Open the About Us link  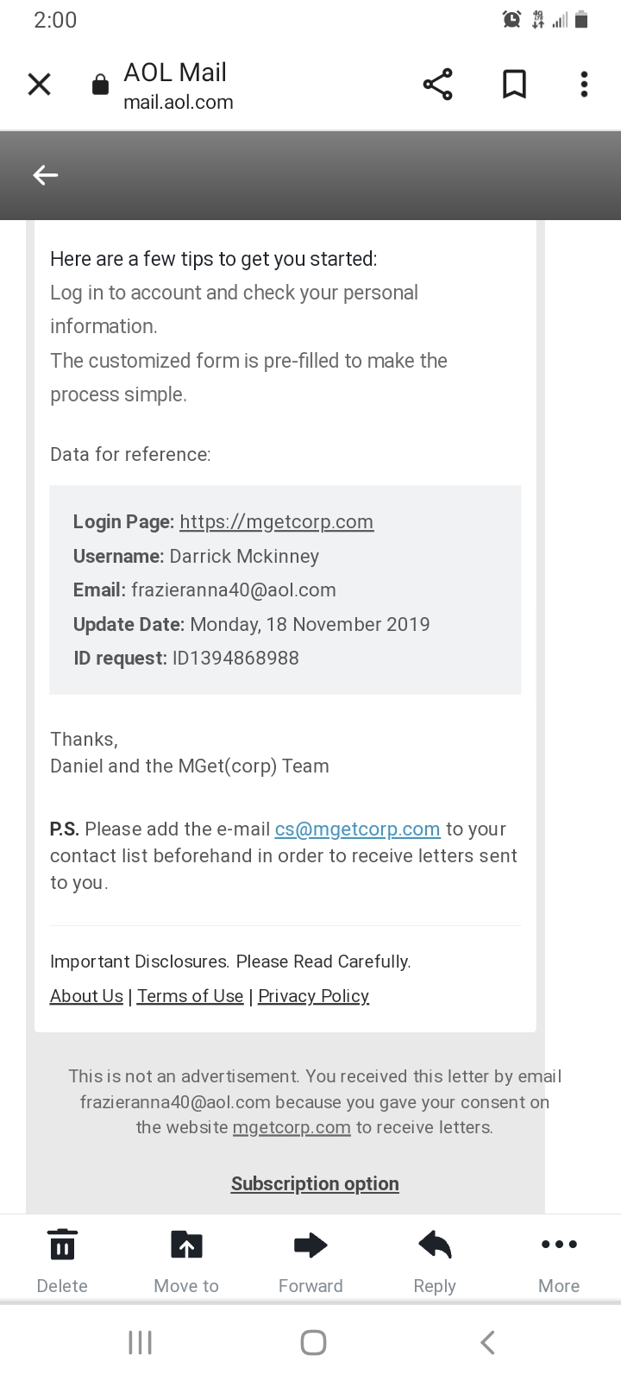[x=86, y=996]
